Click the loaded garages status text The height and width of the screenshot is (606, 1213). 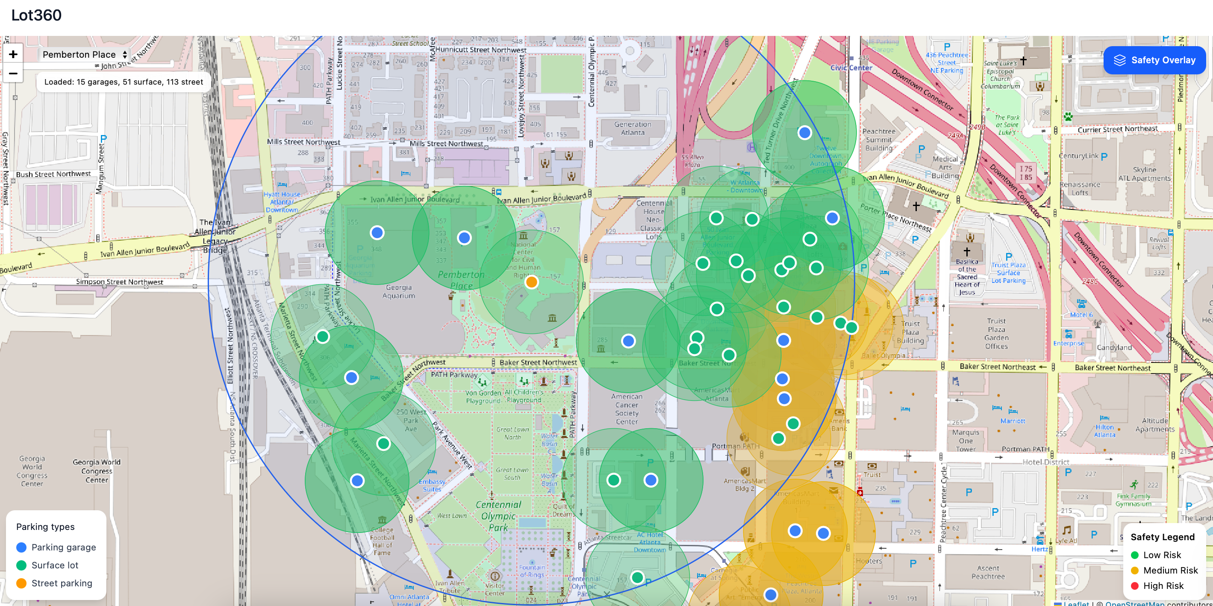coord(124,82)
